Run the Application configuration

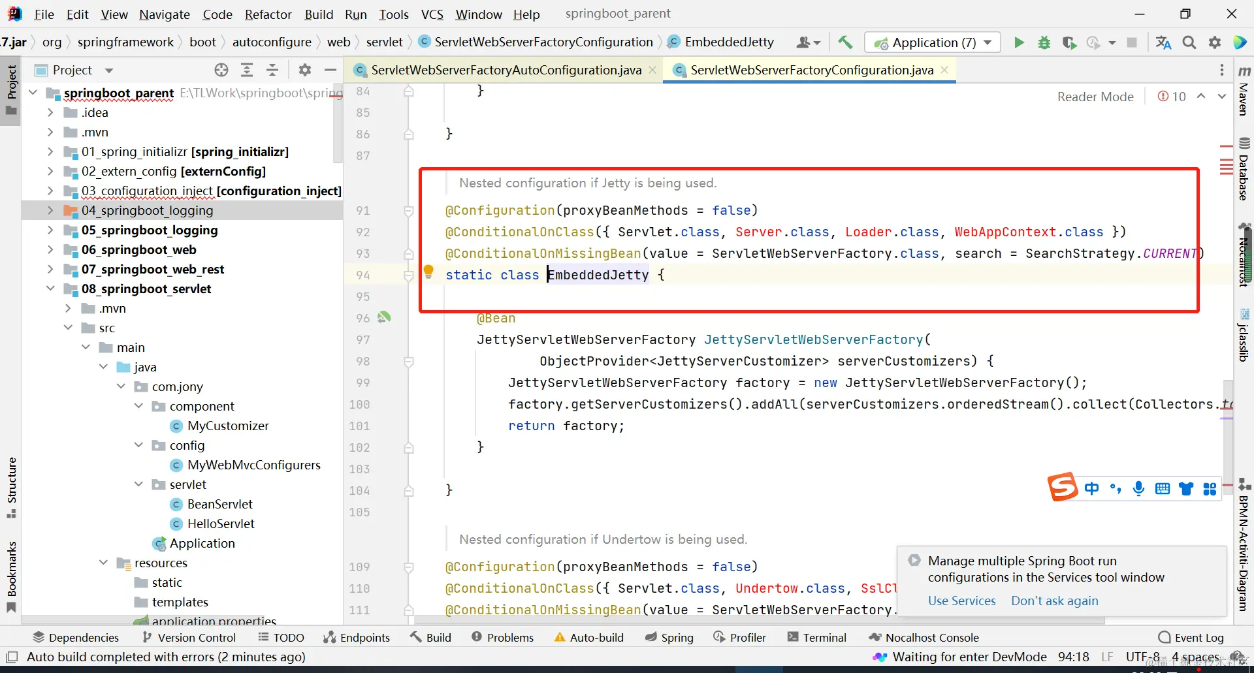click(1019, 42)
